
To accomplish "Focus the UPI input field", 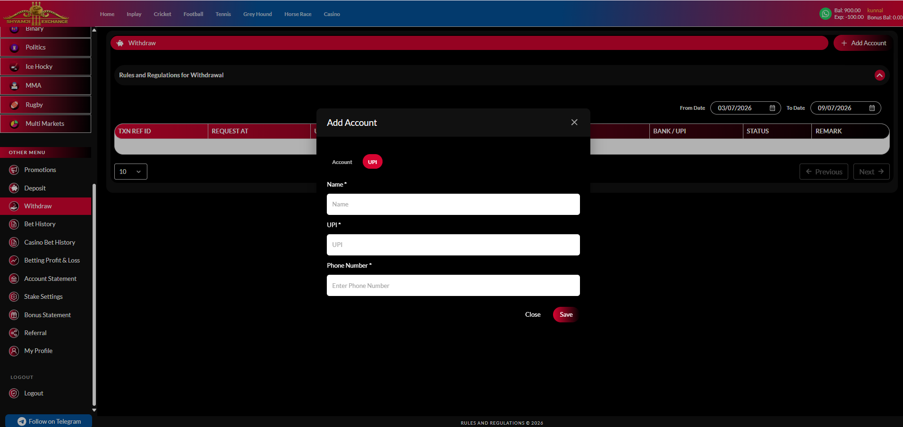I will click(x=453, y=245).
